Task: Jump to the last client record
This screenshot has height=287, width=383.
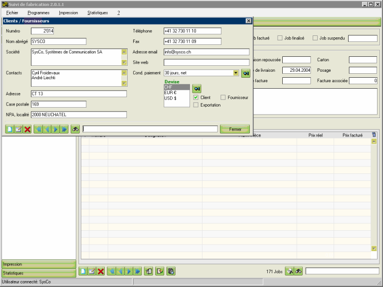Action: pyautogui.click(x=64, y=129)
